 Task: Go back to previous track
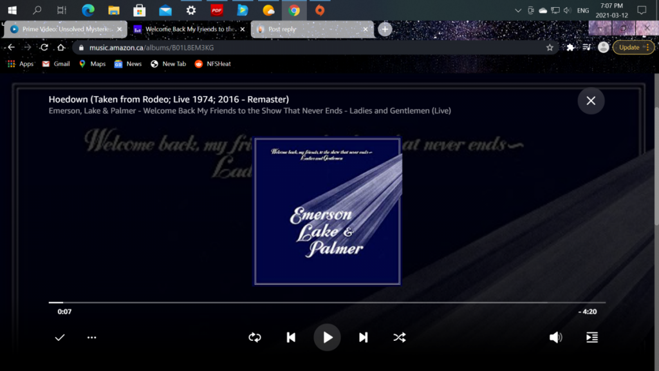point(291,338)
